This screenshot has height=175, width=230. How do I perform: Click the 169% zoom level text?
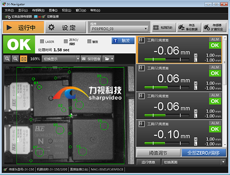[35, 59]
